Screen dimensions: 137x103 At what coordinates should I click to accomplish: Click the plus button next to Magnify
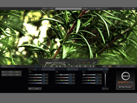94,9
